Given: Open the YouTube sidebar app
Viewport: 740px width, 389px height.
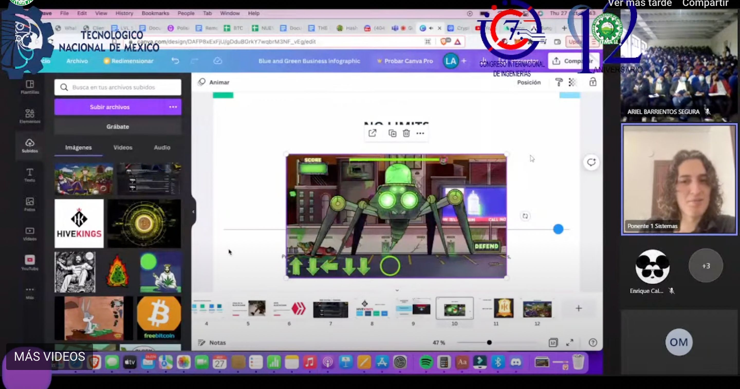Looking at the screenshot, I should click(x=30, y=263).
